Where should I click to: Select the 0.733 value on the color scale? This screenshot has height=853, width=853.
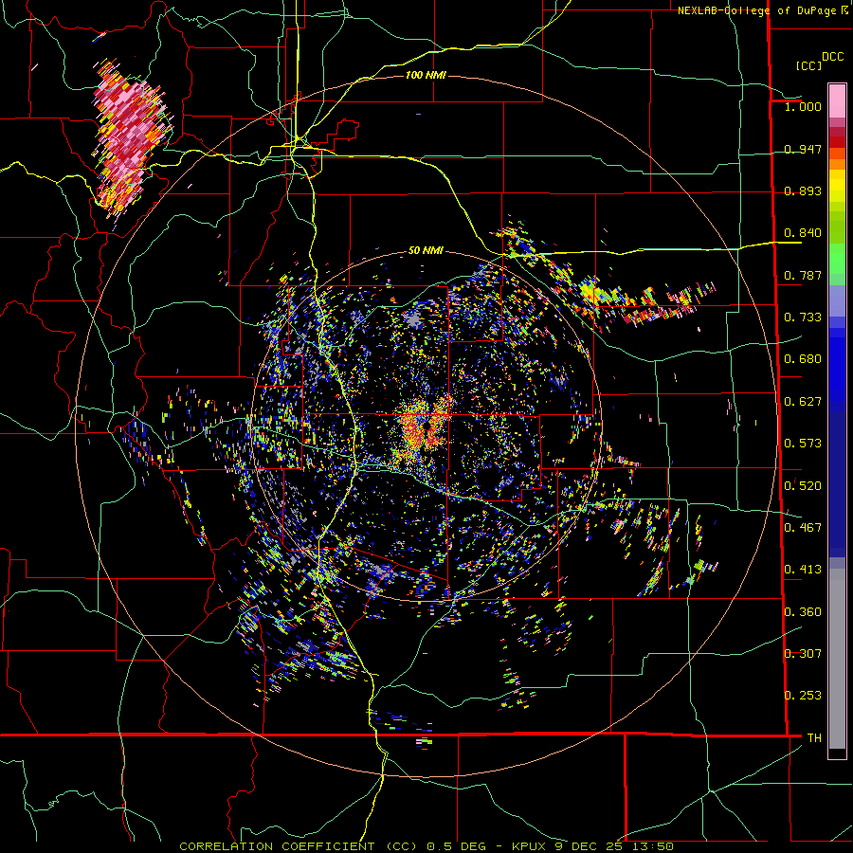click(803, 317)
